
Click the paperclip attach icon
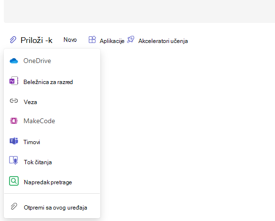pyautogui.click(x=13, y=40)
